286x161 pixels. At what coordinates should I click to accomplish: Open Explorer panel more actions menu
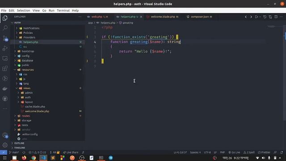tap(80, 17)
